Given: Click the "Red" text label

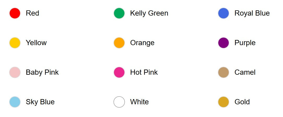Looking at the screenshot, I should click(32, 13).
